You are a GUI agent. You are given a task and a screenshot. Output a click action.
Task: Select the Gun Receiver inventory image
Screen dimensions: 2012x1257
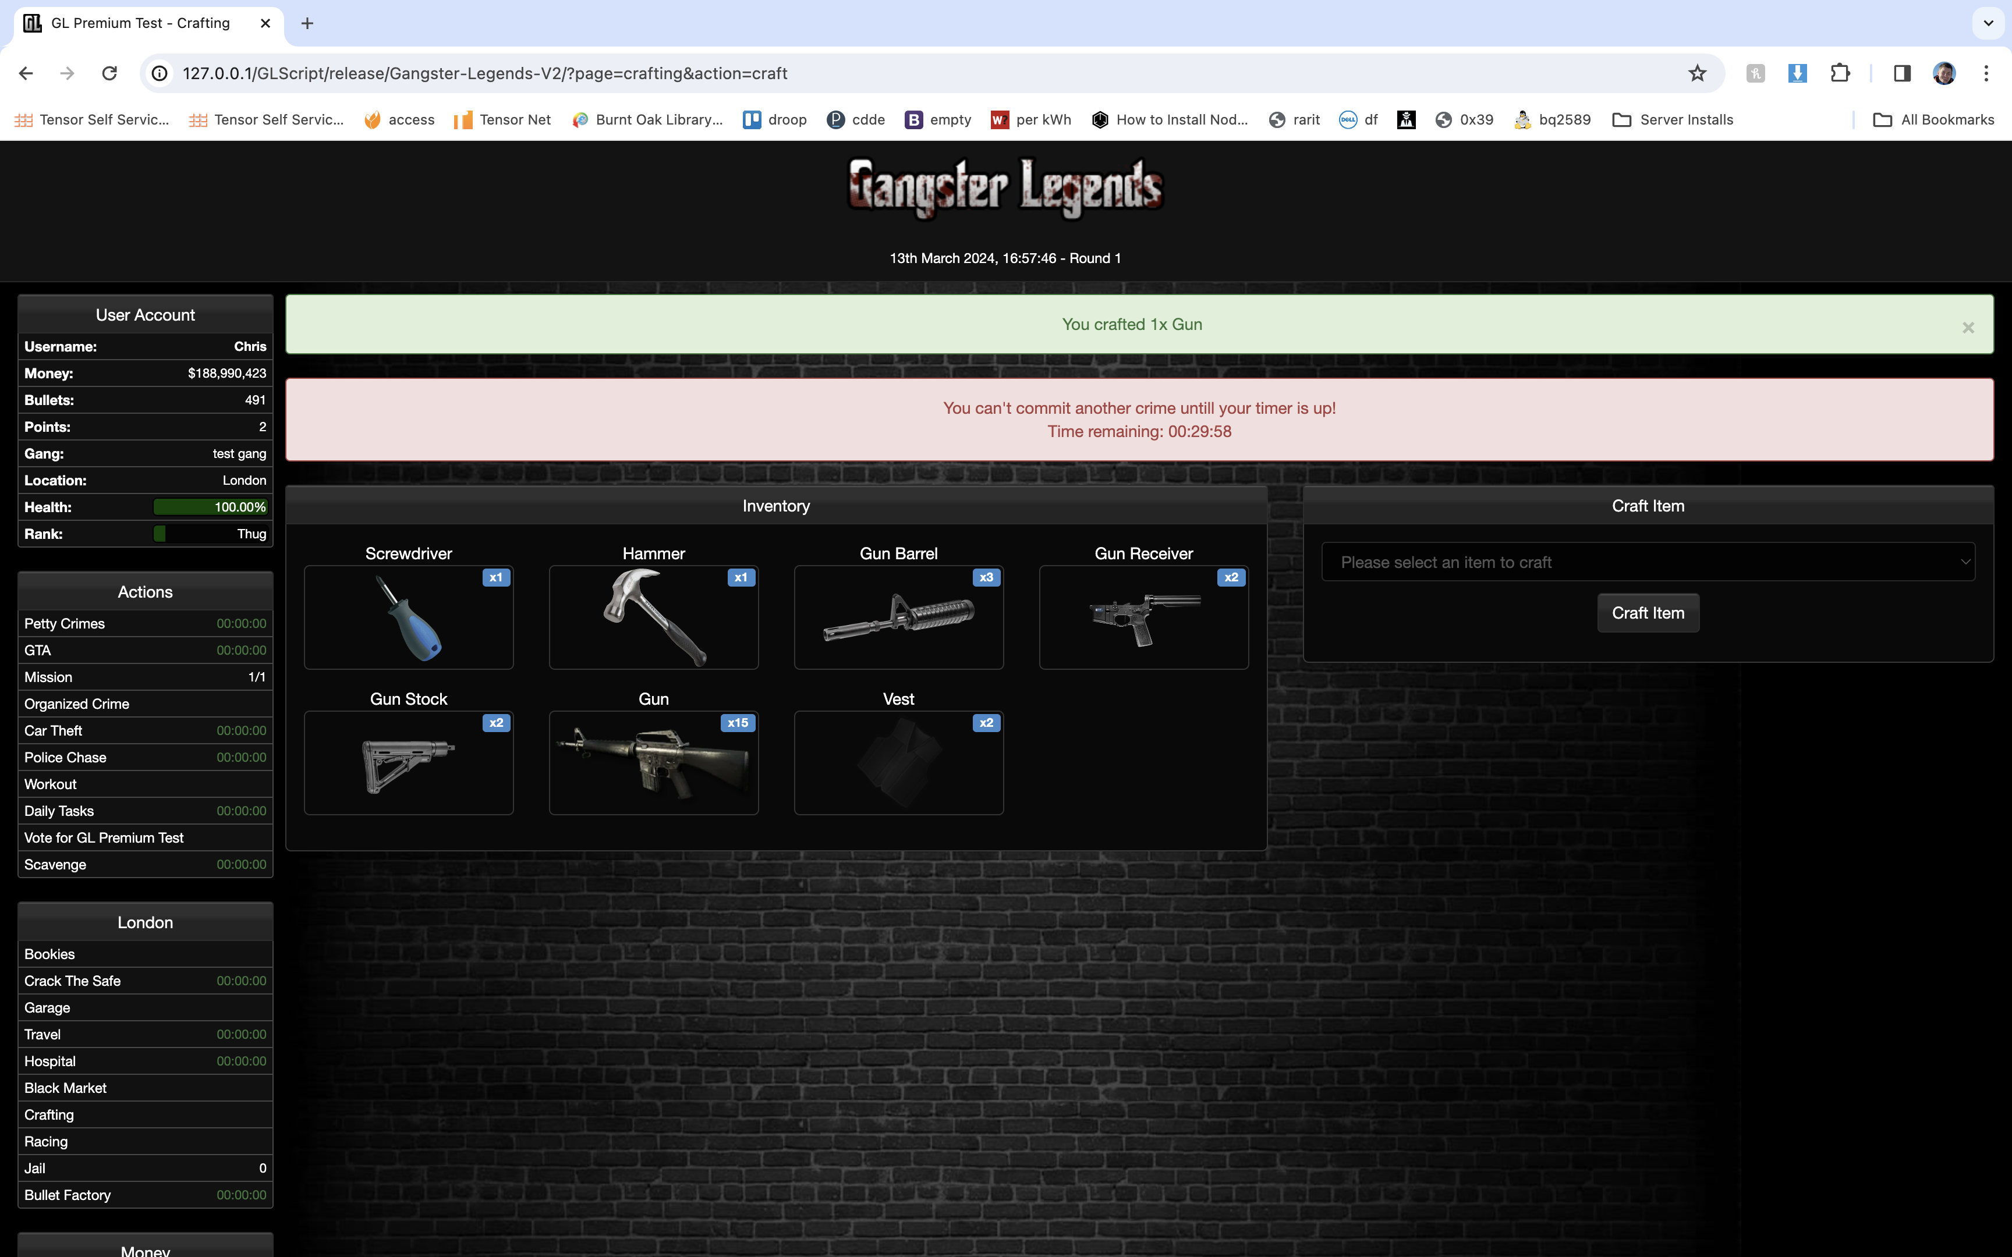pyautogui.click(x=1143, y=617)
